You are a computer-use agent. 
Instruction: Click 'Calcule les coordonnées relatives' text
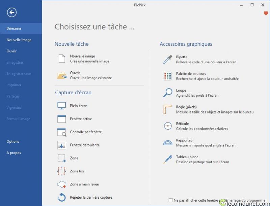click(202, 129)
